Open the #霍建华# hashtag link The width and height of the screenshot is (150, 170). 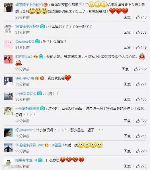click(59, 145)
